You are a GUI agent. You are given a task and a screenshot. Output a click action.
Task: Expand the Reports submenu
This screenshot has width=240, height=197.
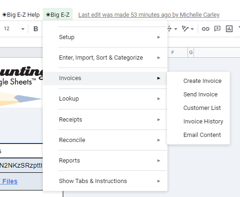[x=105, y=161]
